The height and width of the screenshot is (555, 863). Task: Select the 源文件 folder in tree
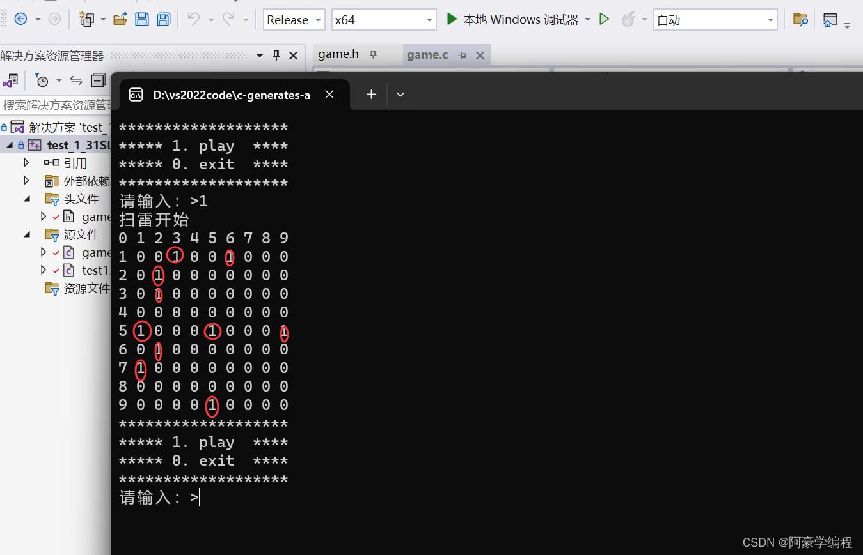(81, 234)
